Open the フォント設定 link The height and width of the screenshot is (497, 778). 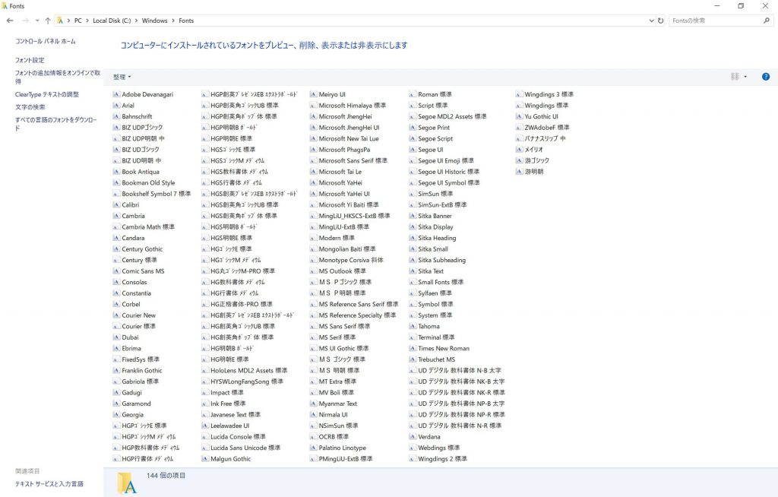(x=30, y=60)
